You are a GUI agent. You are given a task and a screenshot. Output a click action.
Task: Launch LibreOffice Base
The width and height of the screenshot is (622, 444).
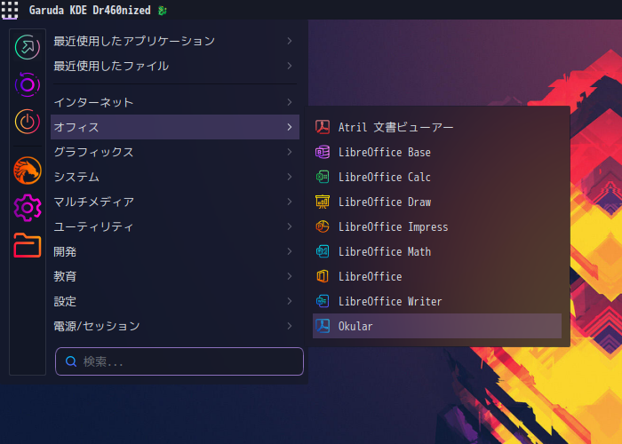pyautogui.click(x=437, y=152)
